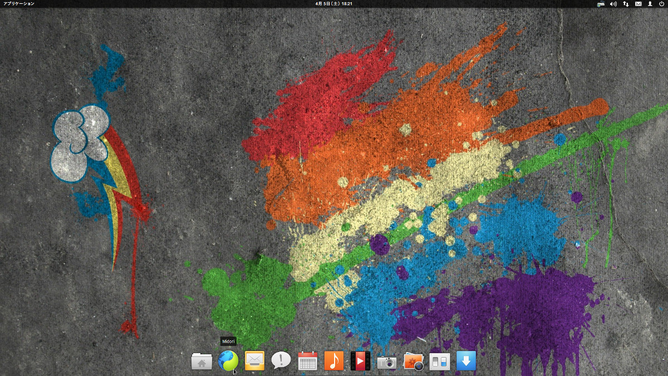Open System Settings switches icon in dock

pyautogui.click(x=440, y=362)
